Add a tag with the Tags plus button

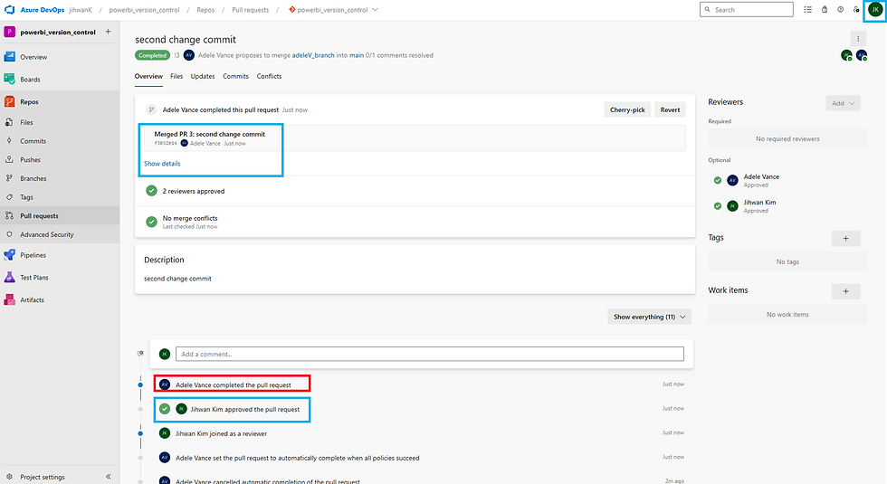click(845, 239)
